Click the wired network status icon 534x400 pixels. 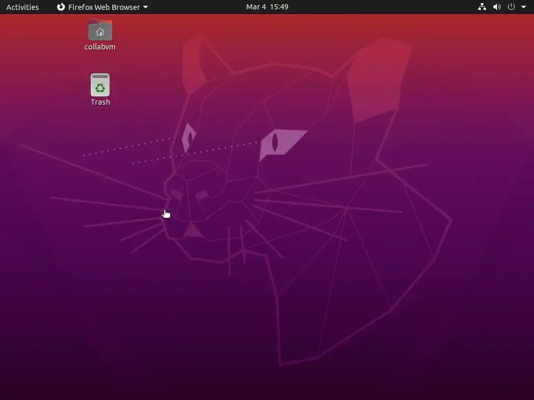(x=482, y=7)
